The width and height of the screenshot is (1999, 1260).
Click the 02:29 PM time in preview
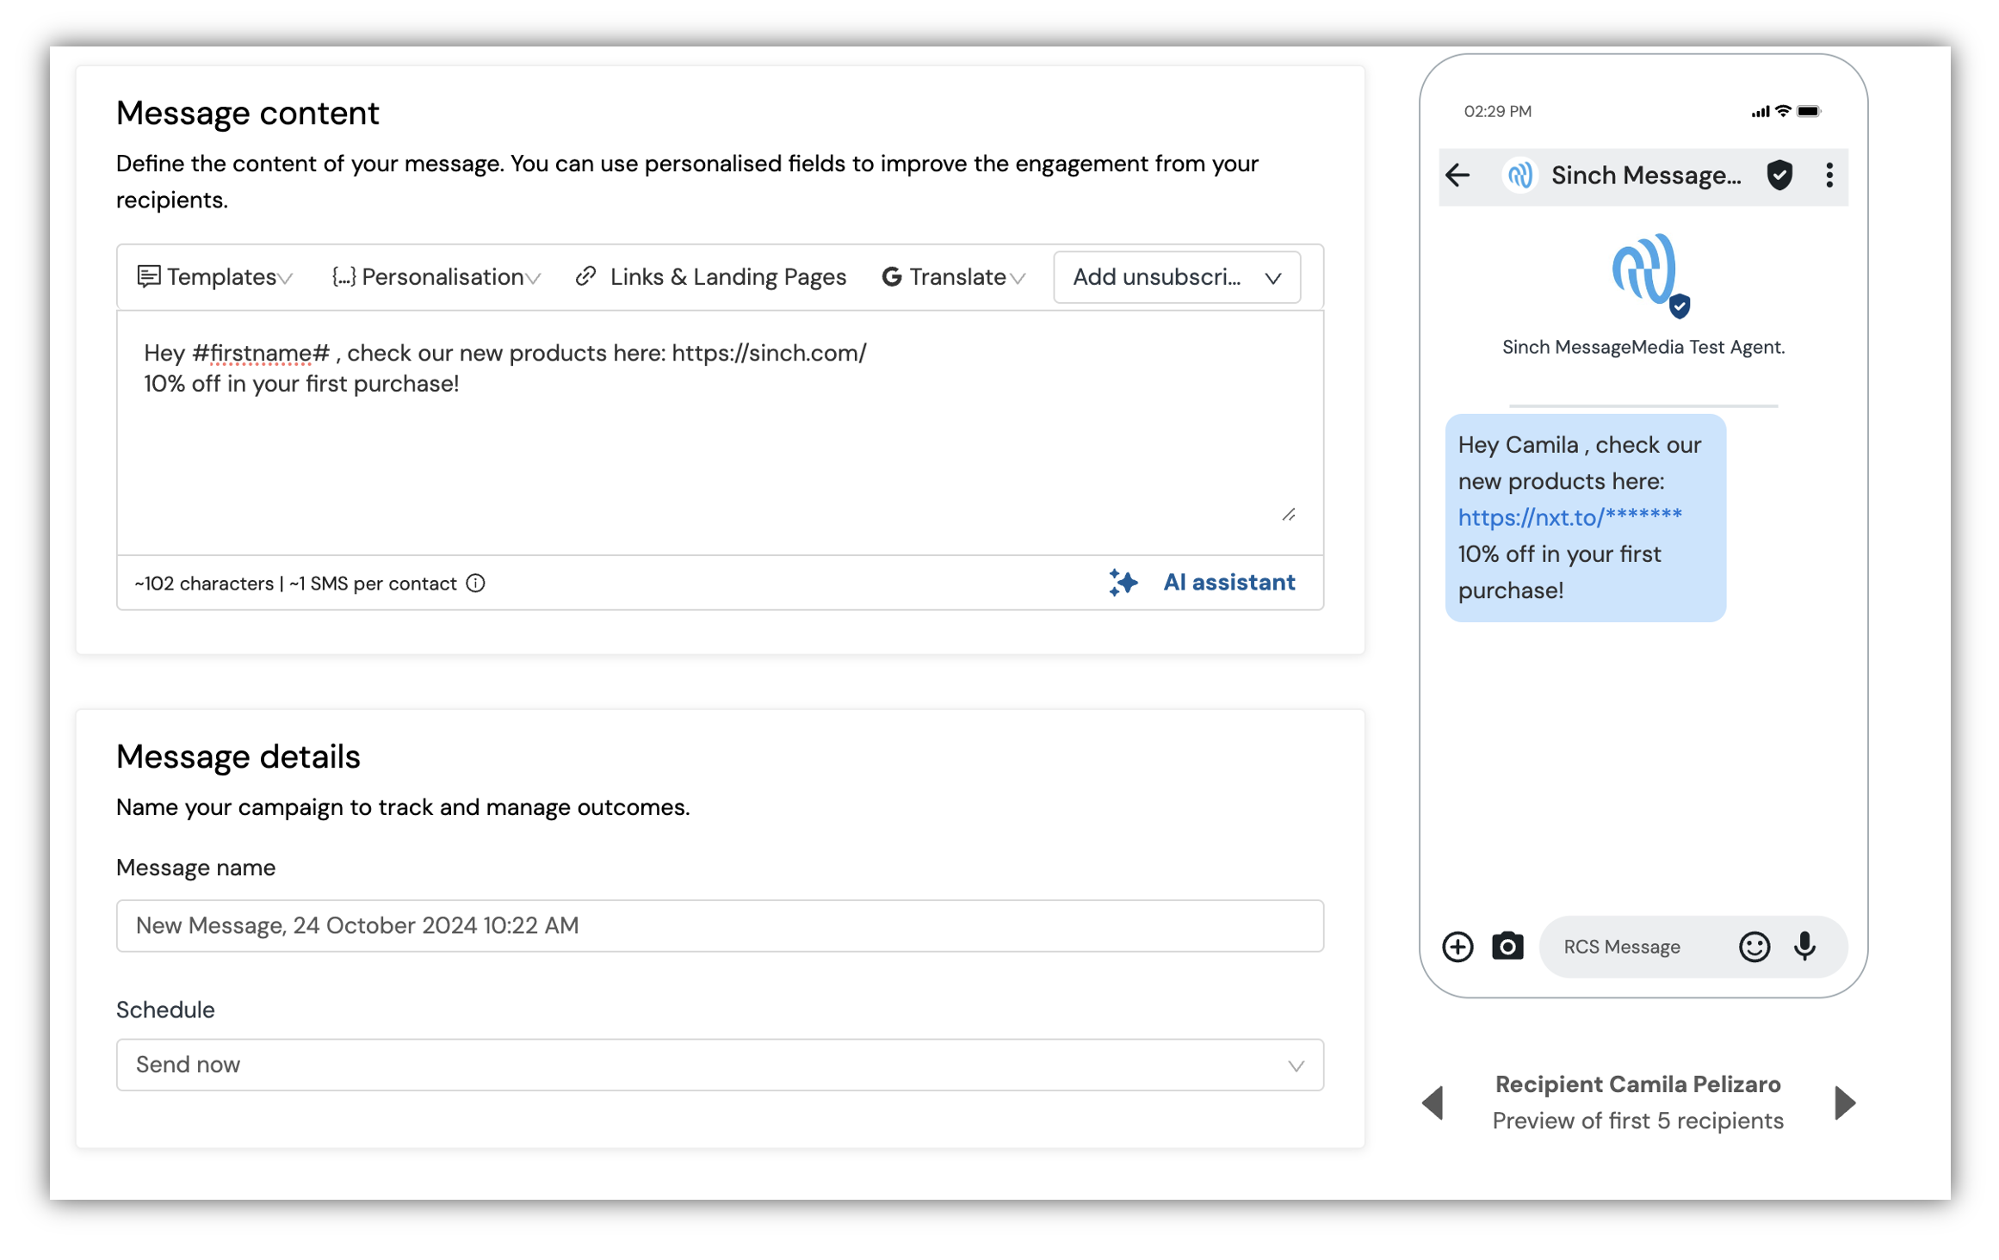click(x=1498, y=111)
